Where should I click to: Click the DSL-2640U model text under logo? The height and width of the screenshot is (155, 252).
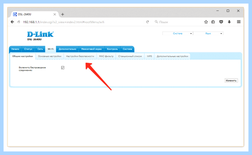point(34,39)
